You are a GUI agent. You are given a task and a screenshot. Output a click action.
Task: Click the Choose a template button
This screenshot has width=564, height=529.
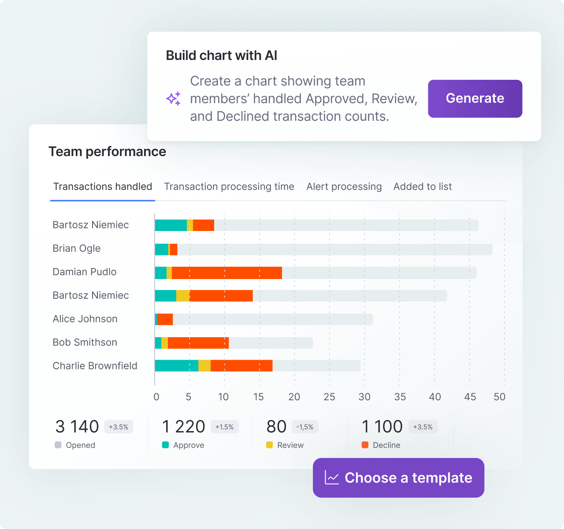[398, 478]
